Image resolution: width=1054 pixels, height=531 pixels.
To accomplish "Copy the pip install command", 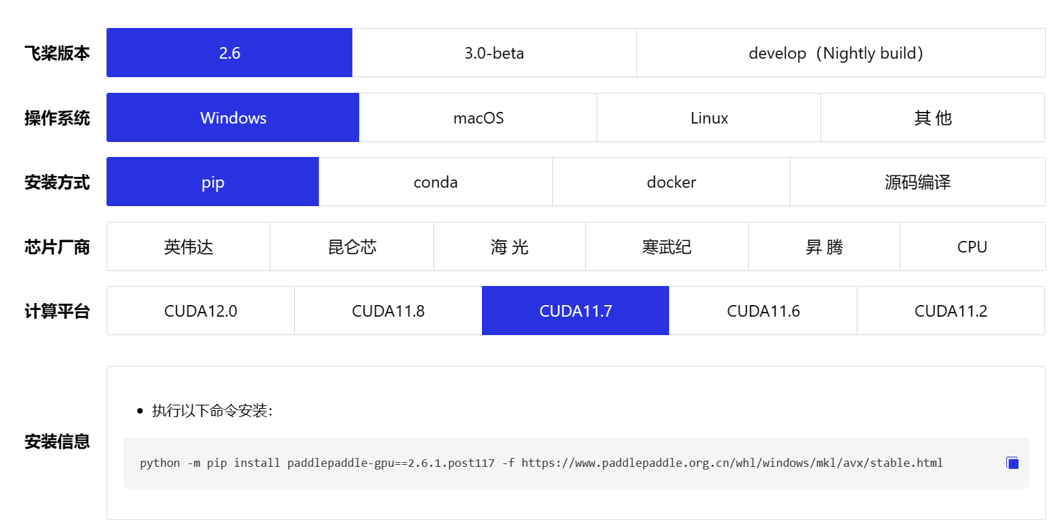I will coord(1012,463).
